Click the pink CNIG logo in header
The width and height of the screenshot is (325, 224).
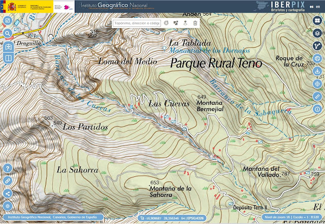coord(68,8)
